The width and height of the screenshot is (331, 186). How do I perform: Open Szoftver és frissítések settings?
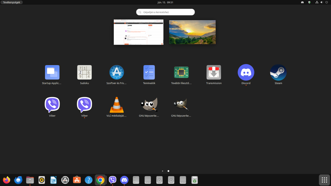117,73
